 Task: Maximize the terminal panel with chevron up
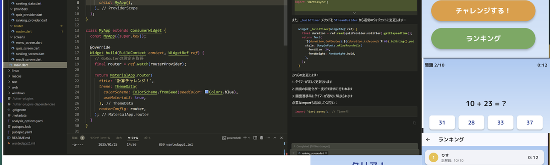275,137
